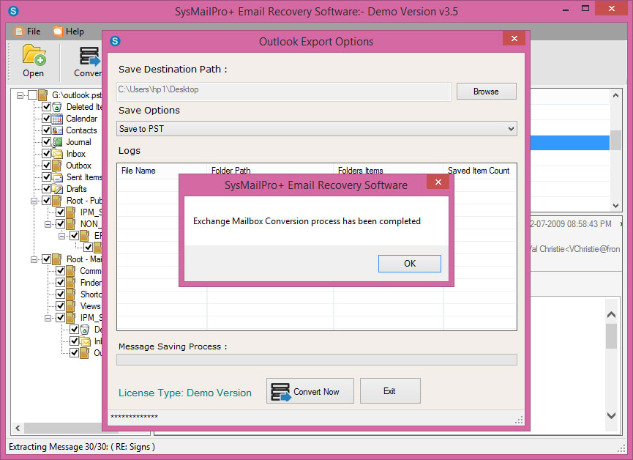Screen dimensions: 633x460
Task: Select the Comm folder in the tree
Action: click(x=91, y=271)
